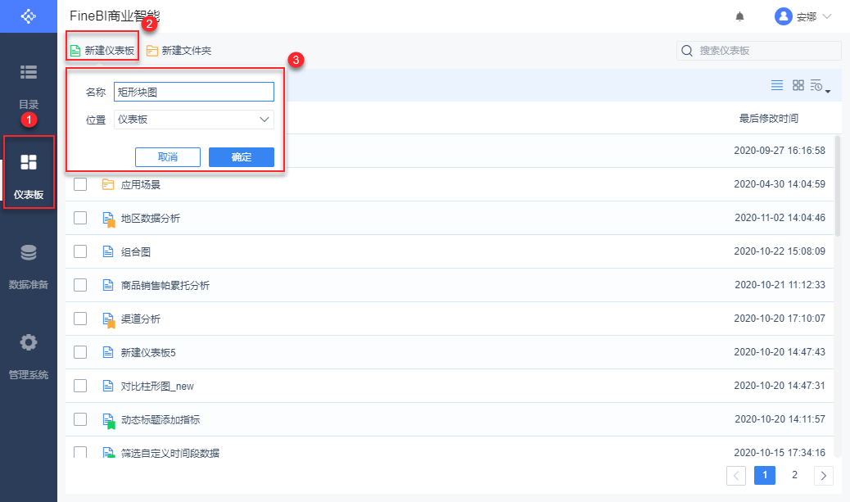
Task: Switch to grid card view icon
Action: (x=798, y=85)
